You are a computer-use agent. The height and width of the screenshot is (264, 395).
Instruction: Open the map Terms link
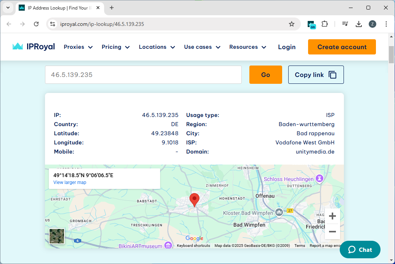click(x=300, y=245)
